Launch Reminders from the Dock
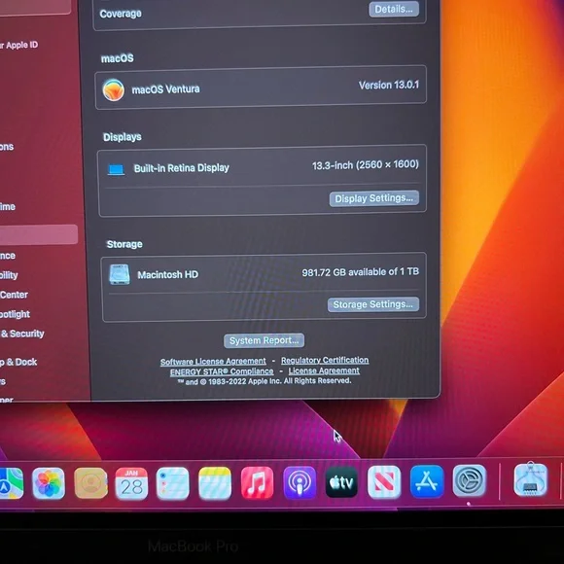This screenshot has height=564, width=564. pyautogui.click(x=173, y=483)
